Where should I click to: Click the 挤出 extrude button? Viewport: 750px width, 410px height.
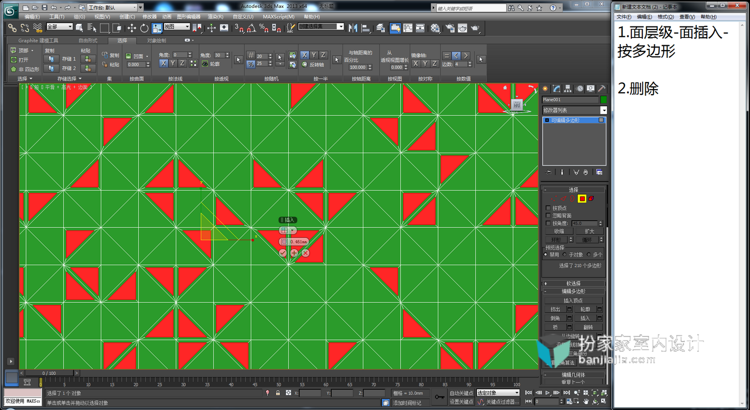tap(555, 309)
